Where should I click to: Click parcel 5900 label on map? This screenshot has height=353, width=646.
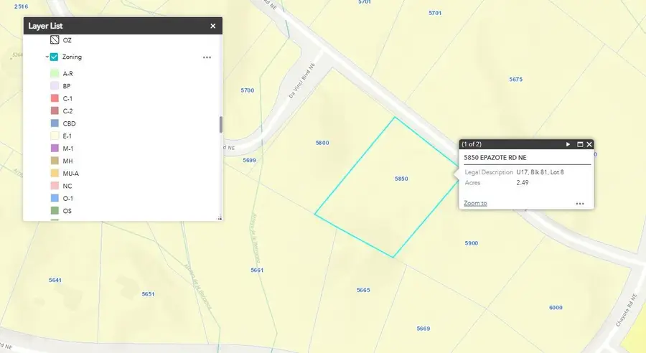(471, 243)
